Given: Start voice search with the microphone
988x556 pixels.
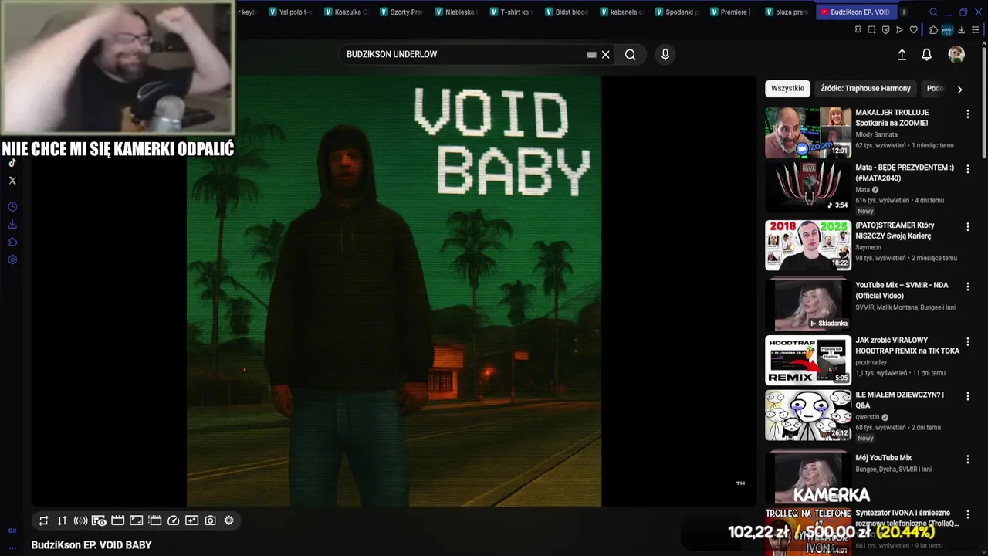Looking at the screenshot, I should (665, 54).
